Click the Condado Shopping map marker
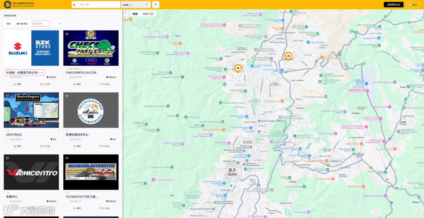424x218 pixels. [x=252, y=65]
